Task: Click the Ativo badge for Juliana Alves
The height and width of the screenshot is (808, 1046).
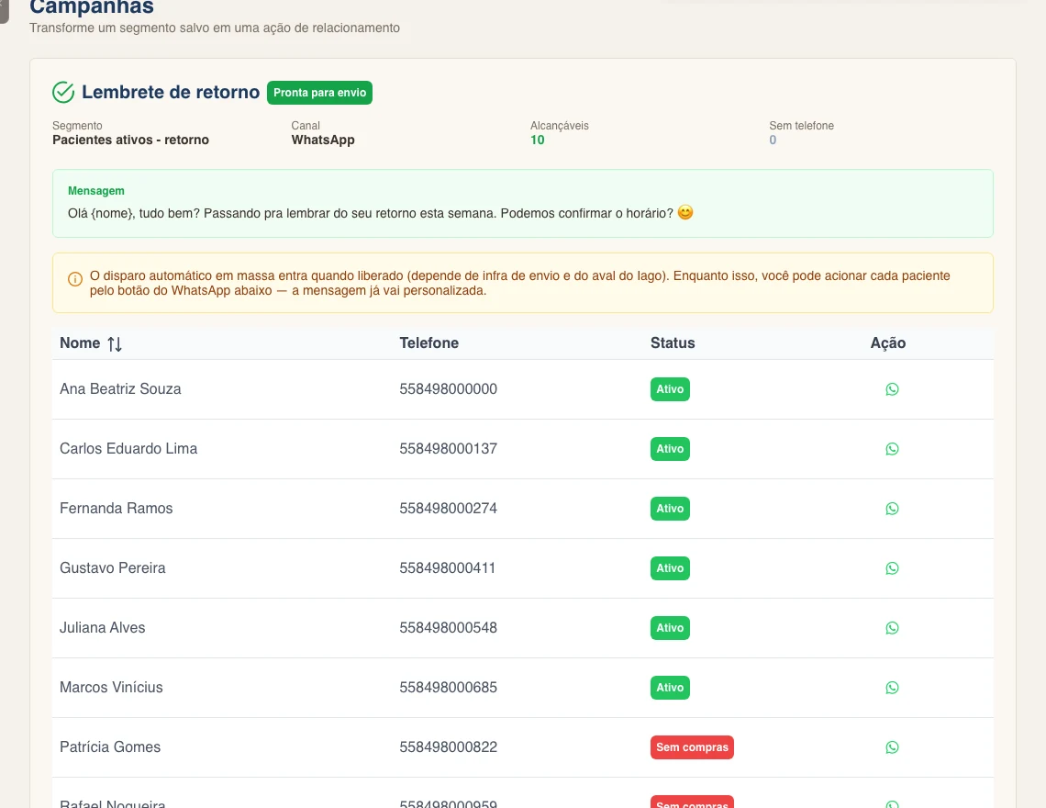Action: pyautogui.click(x=670, y=628)
